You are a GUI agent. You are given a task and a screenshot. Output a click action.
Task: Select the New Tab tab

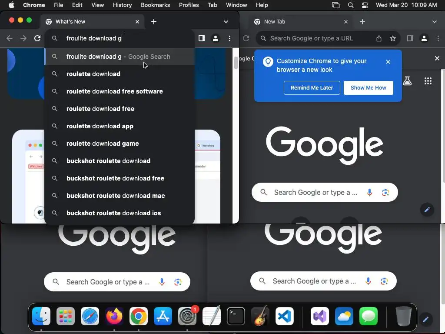tap(301, 22)
